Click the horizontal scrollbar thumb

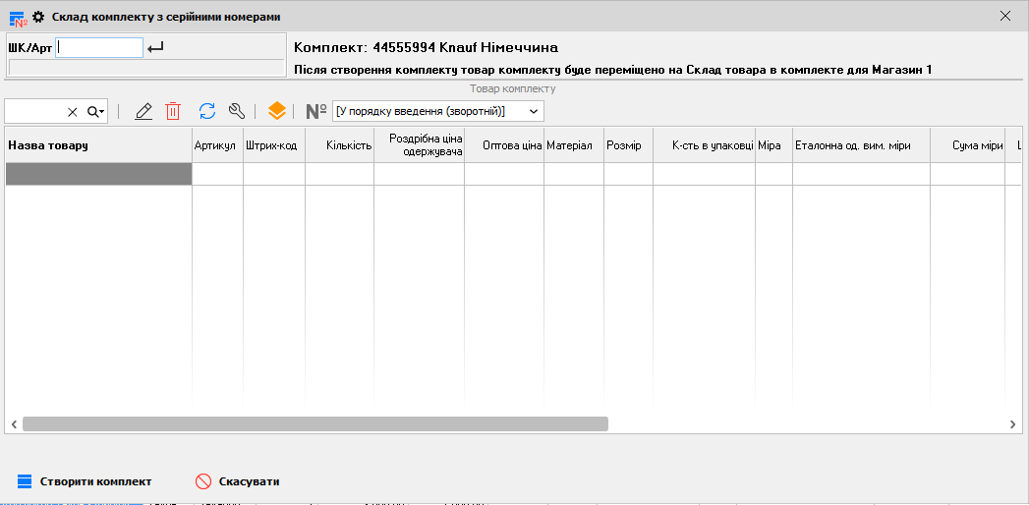coord(314,424)
